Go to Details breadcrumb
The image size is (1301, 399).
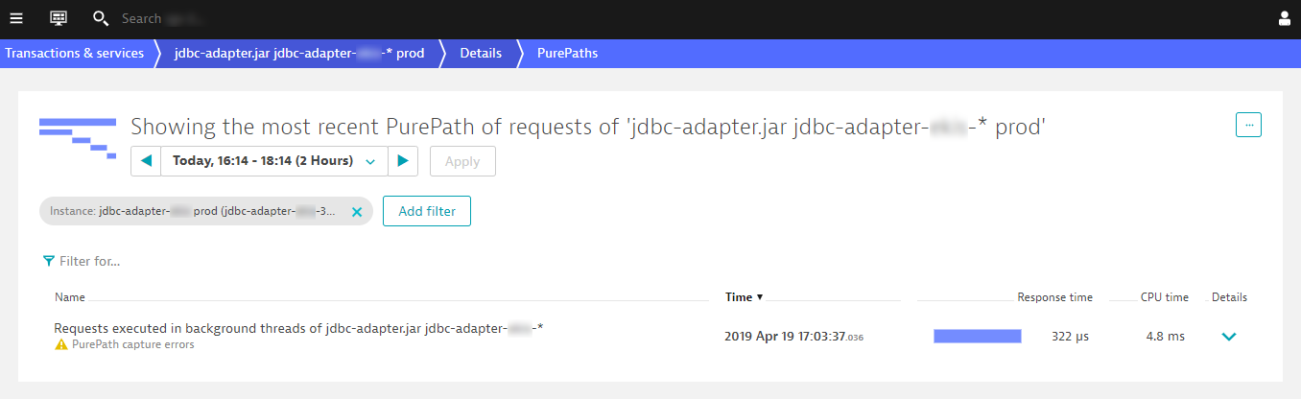(481, 54)
